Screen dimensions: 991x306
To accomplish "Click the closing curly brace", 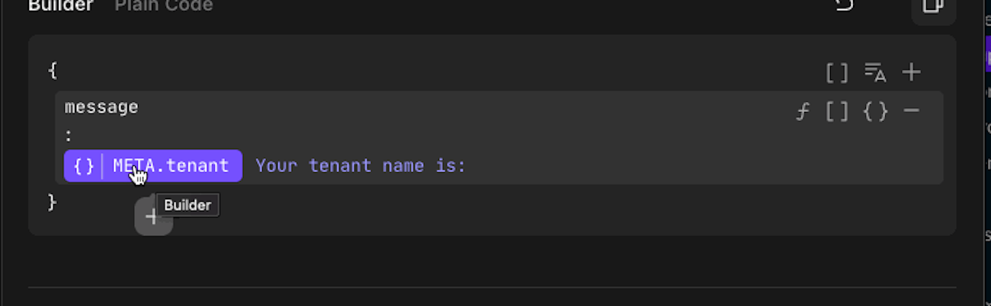I will click(x=52, y=202).
